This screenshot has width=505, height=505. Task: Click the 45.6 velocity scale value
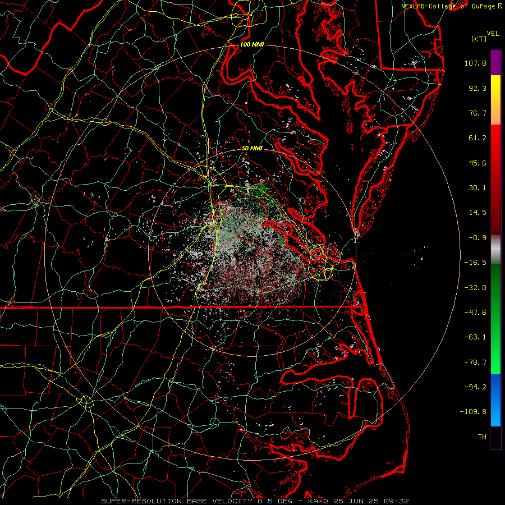pos(478,163)
